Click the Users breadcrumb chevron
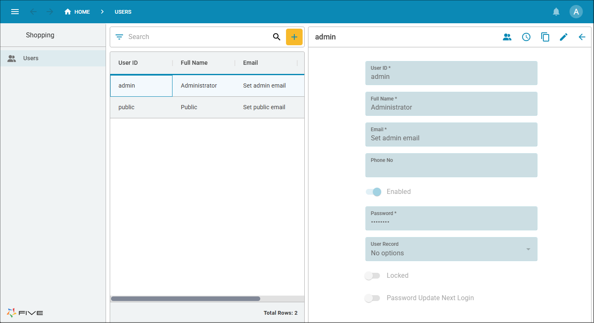This screenshot has width=594, height=323. tap(102, 12)
